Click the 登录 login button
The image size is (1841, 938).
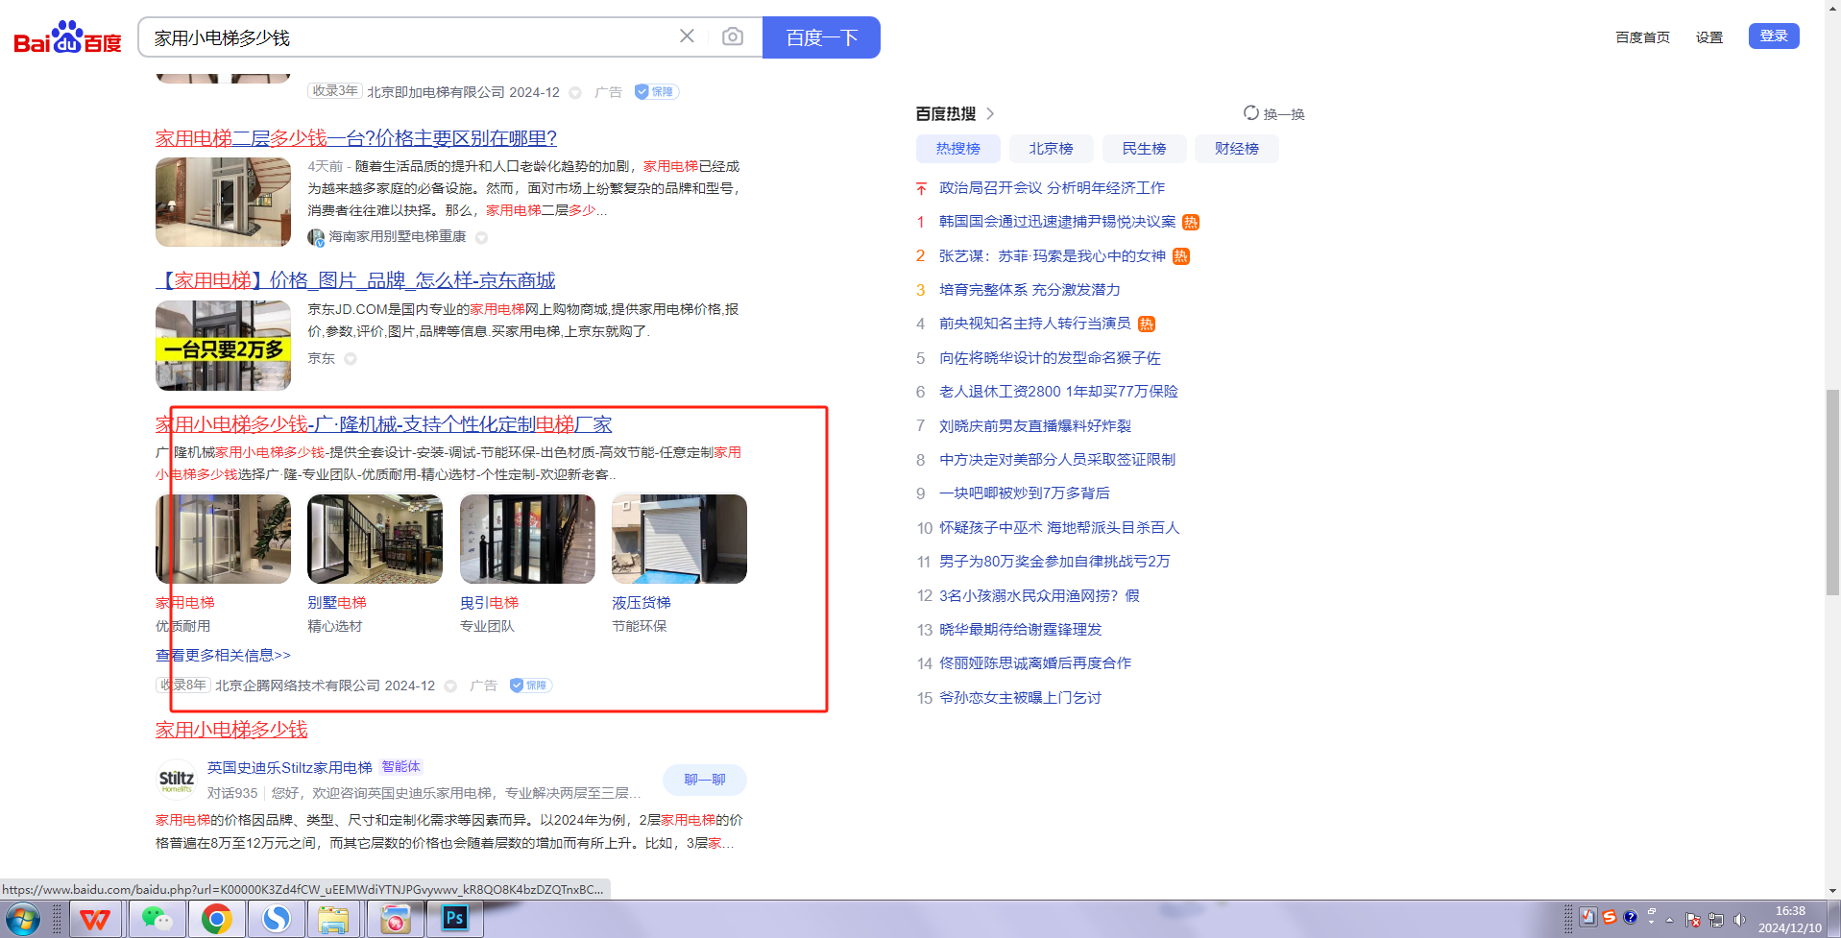coord(1773,36)
